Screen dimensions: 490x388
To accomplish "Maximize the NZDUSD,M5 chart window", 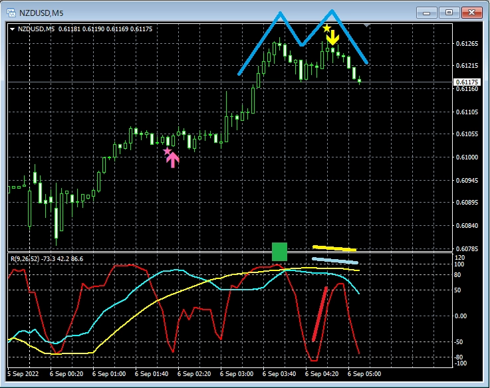I will [449, 11].
